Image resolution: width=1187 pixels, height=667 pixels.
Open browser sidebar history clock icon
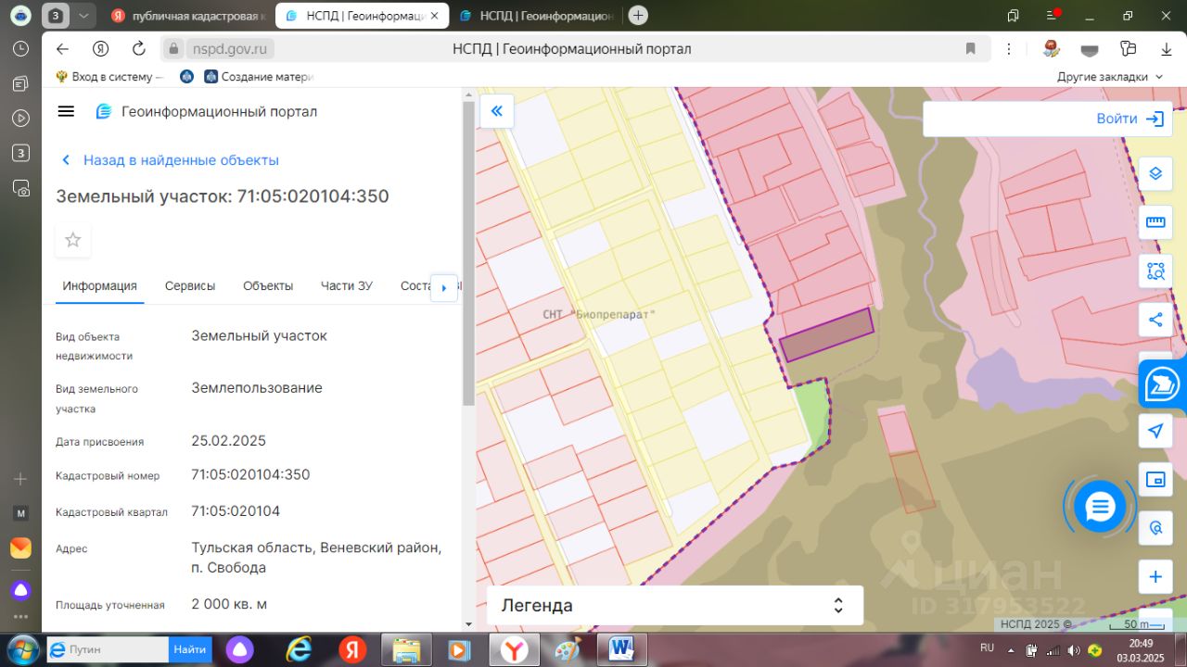(x=20, y=49)
